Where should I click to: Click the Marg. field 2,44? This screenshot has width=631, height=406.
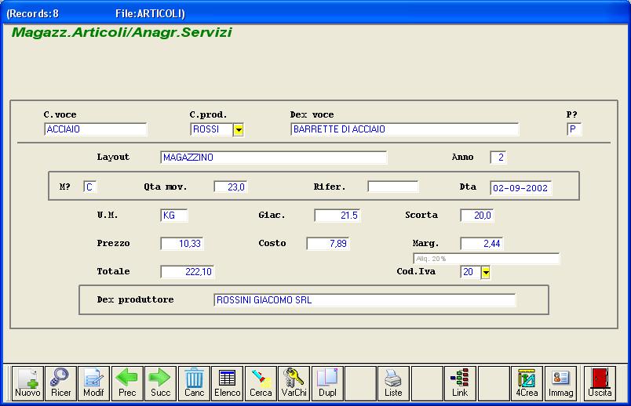point(482,244)
